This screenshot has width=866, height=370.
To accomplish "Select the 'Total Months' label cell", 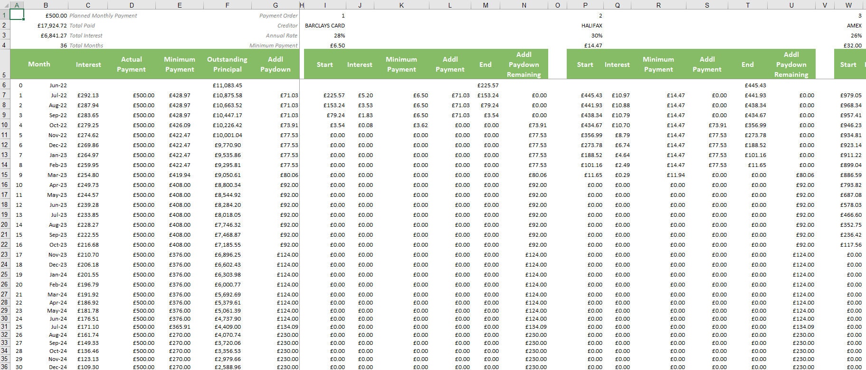I will [x=86, y=46].
